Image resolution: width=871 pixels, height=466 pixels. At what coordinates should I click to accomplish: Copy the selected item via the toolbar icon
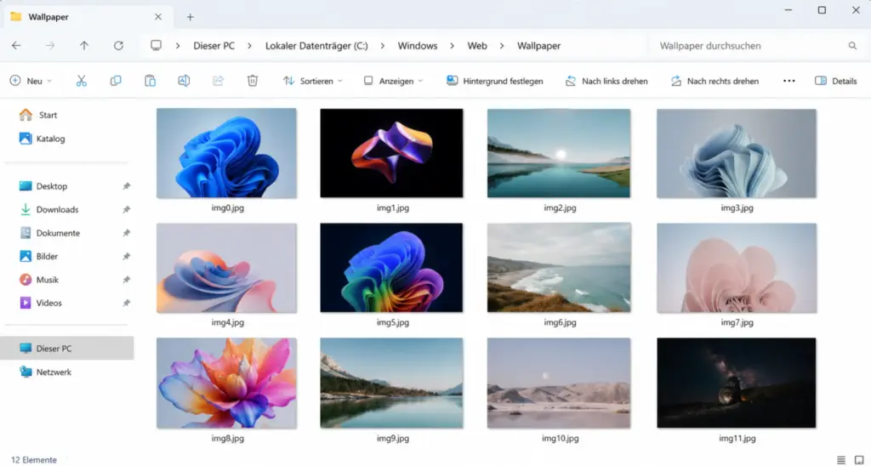116,81
